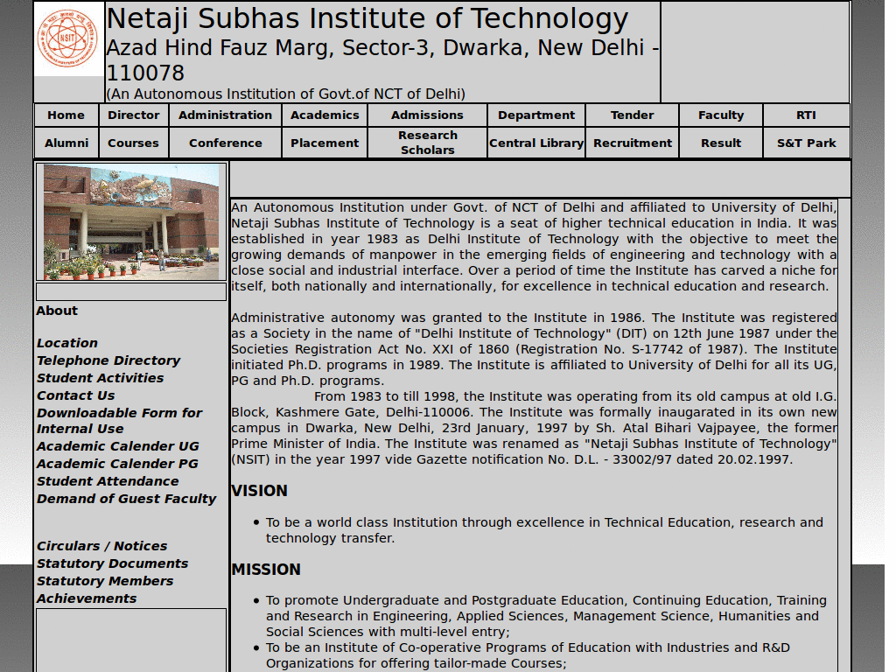Open the Director page

click(x=134, y=115)
